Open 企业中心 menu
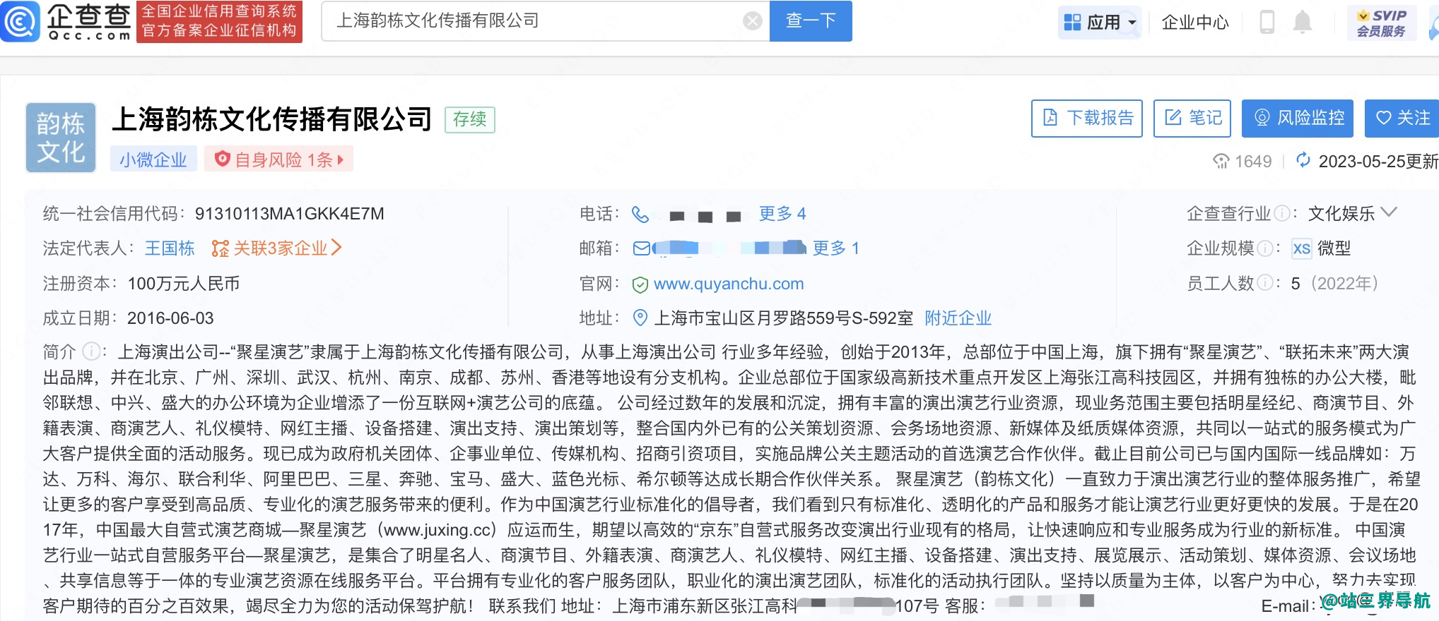The height and width of the screenshot is (621, 1439). (1195, 23)
